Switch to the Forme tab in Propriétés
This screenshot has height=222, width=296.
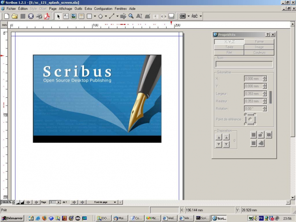coord(259,42)
